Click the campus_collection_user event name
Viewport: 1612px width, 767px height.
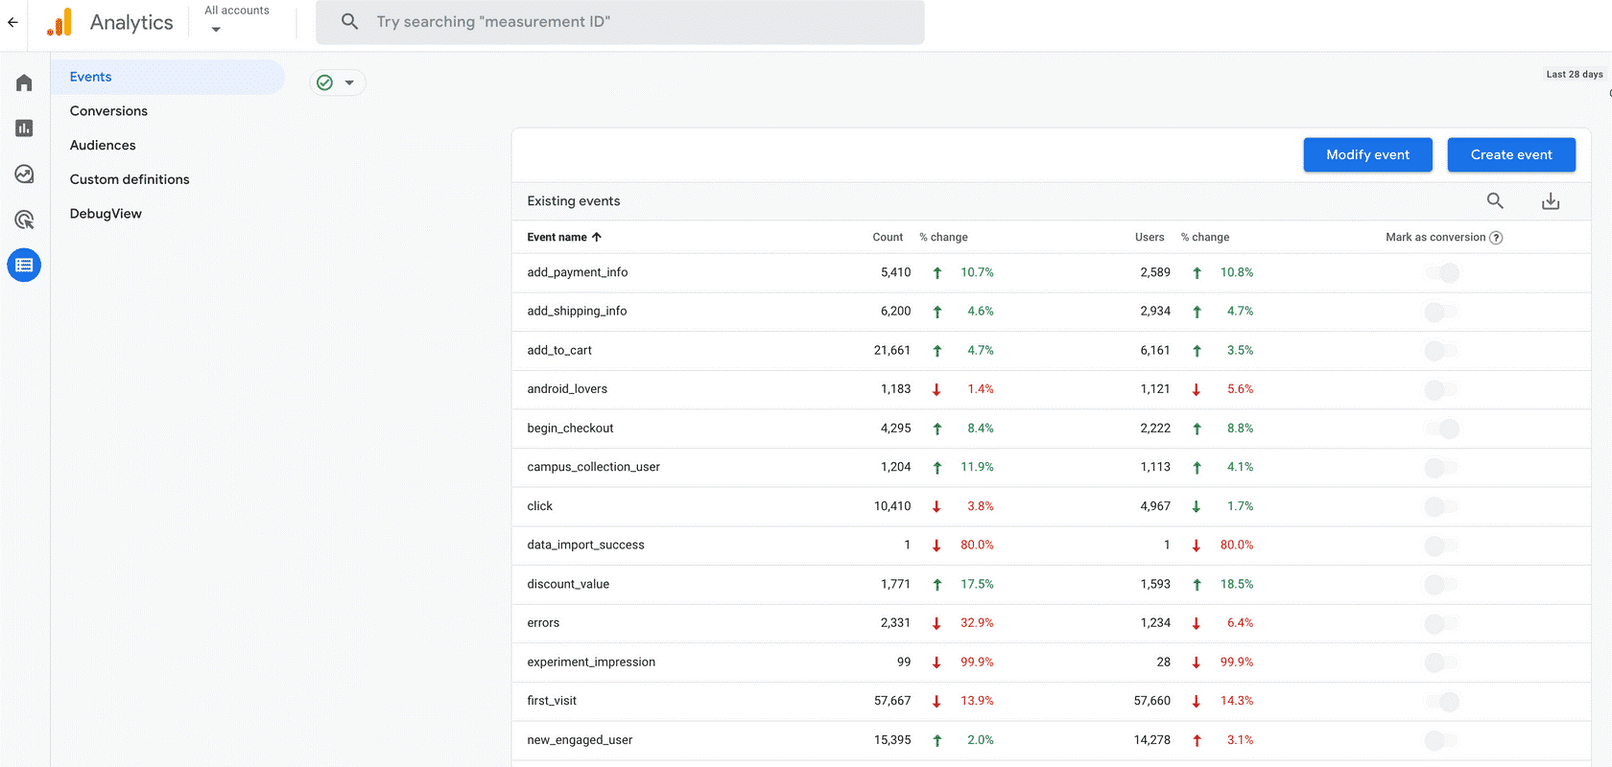593,467
